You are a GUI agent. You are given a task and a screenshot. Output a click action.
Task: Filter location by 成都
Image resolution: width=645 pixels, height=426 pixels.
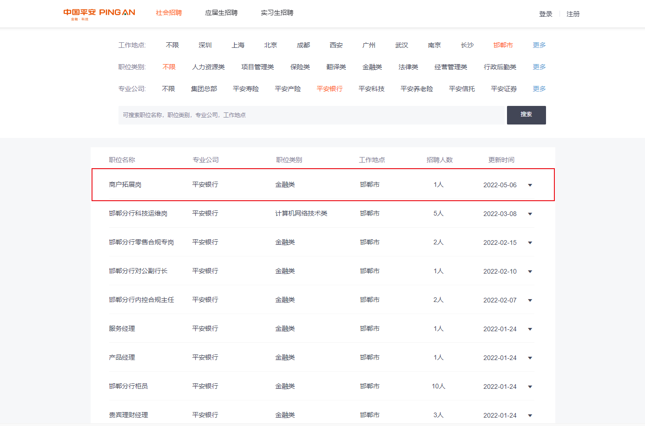[x=303, y=45]
